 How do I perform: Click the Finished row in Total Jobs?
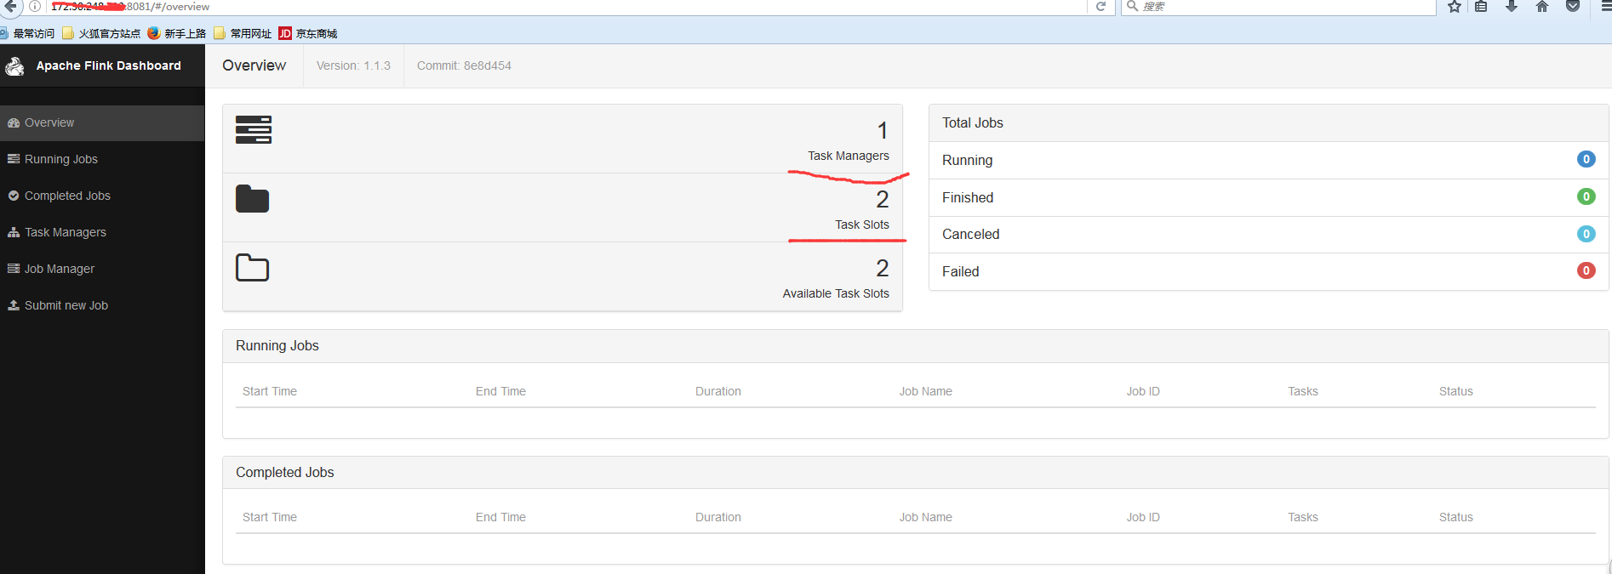[1269, 197]
